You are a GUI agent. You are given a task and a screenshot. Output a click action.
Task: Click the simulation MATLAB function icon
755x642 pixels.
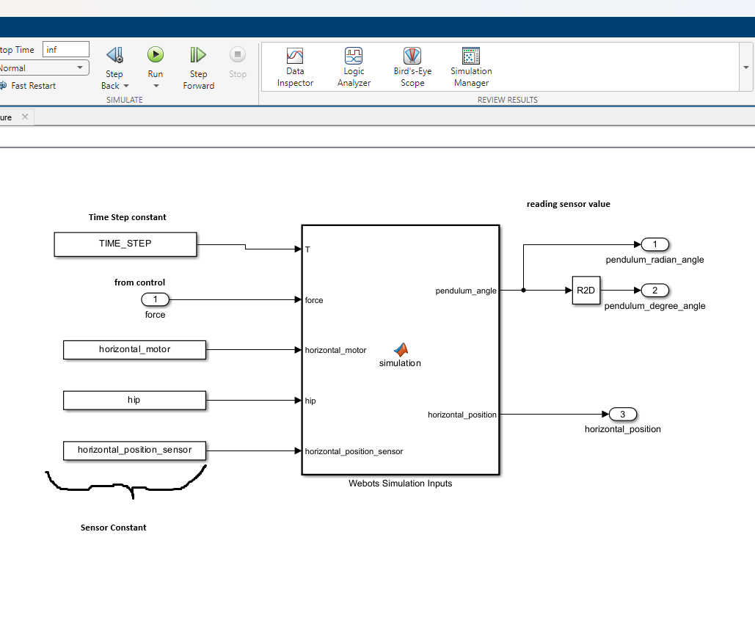401,349
